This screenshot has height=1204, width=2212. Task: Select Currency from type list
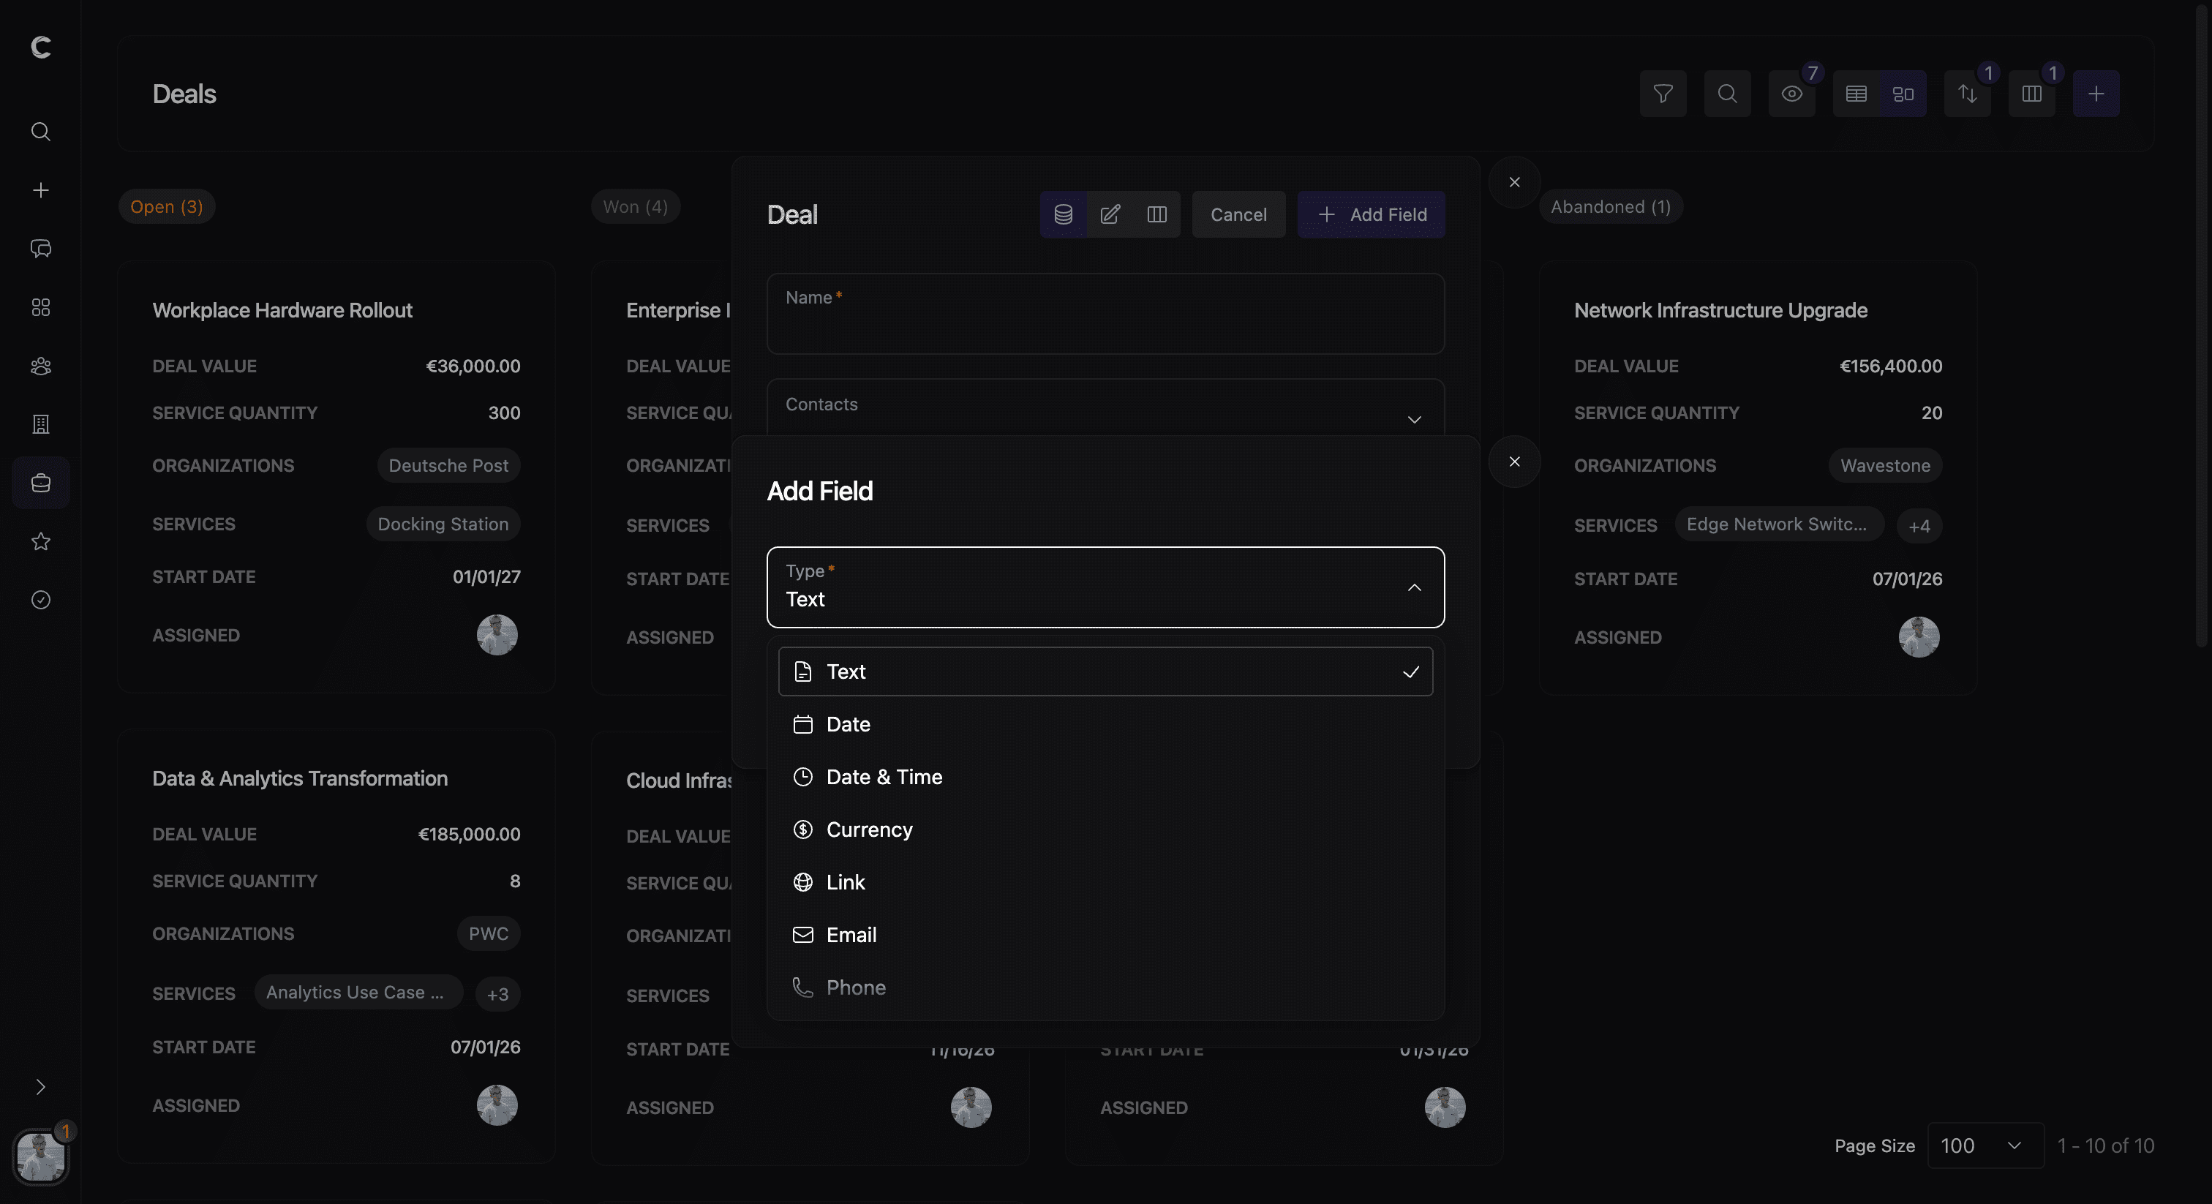click(869, 829)
